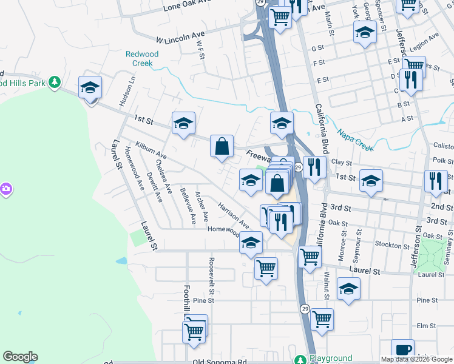The width and height of the screenshot is (454, 364).
Task: Open shopping cart marker on California Blvd at Laurel St
Action: 310,257
